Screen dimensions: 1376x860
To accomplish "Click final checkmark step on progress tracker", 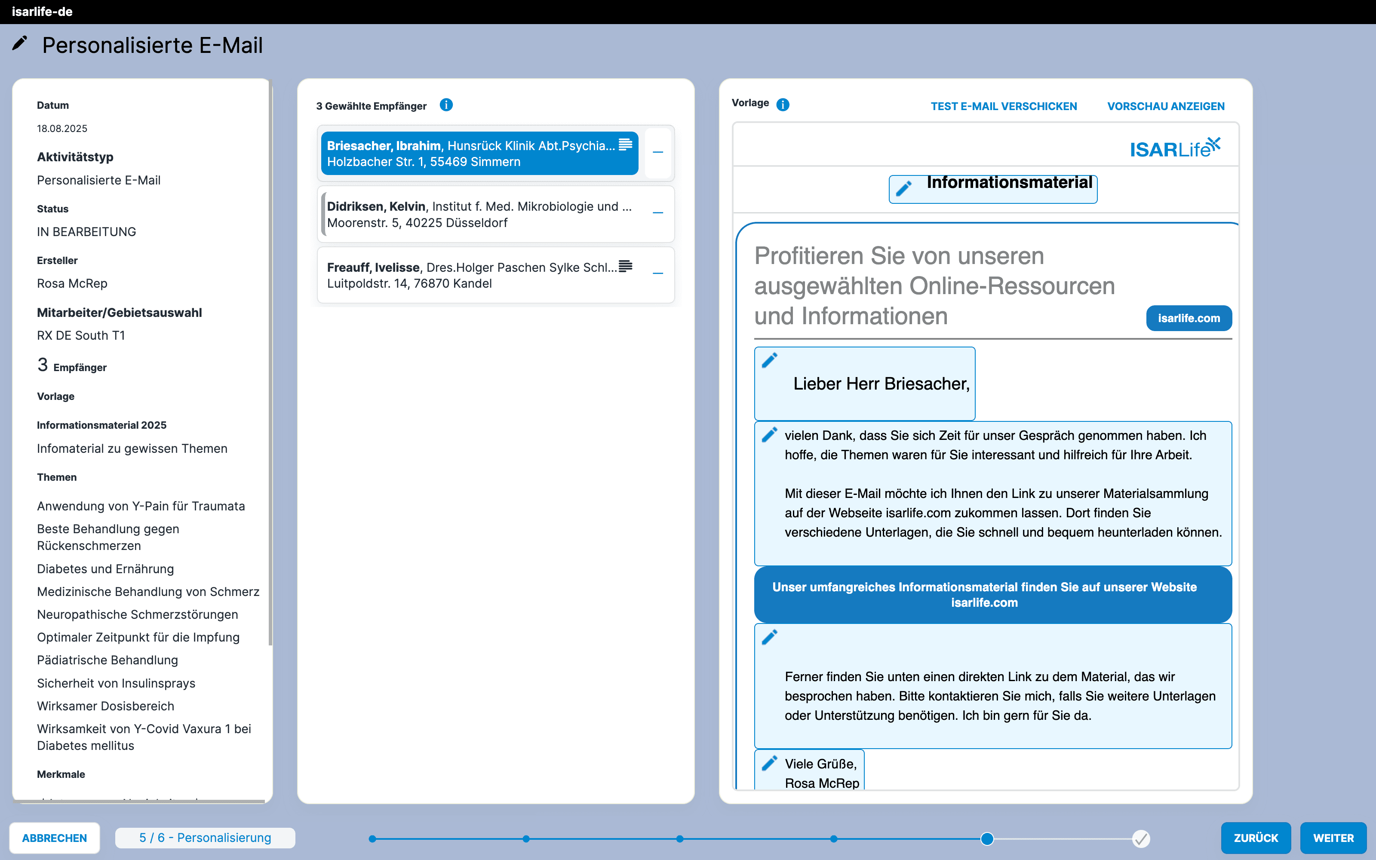I will click(x=1141, y=838).
